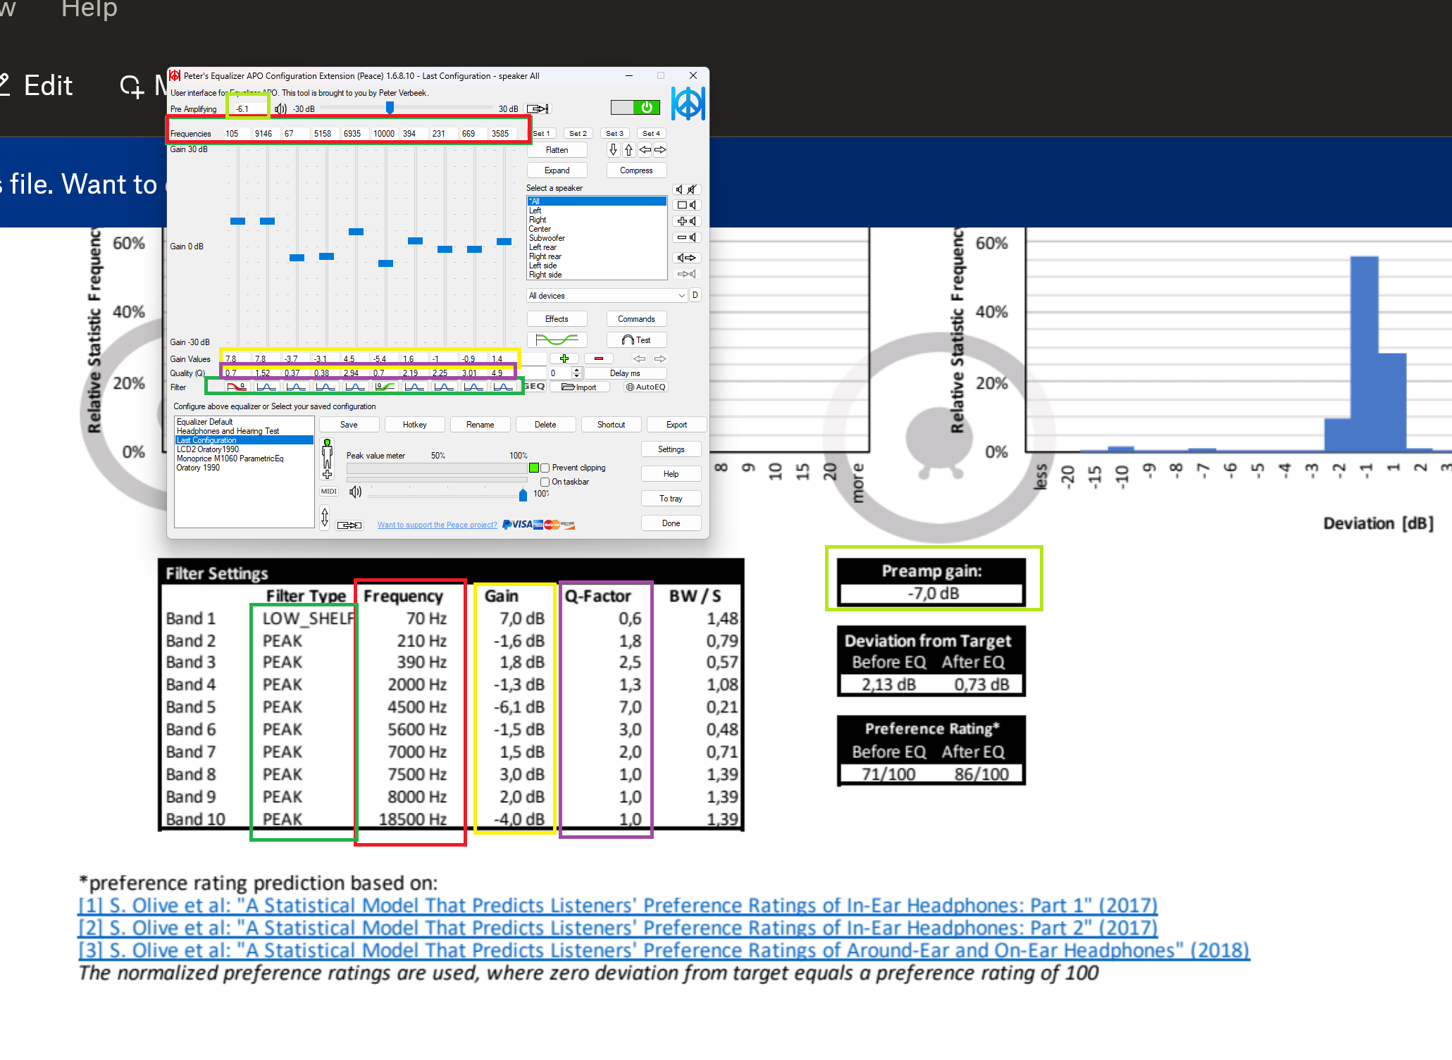Image resolution: width=1452 pixels, height=1060 pixels.
Task: Click the green EQ frequency response graph icon
Action: tap(557, 340)
